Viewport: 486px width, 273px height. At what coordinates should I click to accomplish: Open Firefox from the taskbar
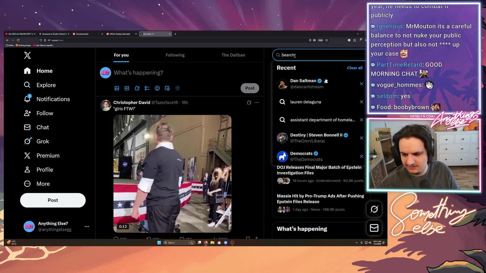pyautogui.click(x=206, y=243)
